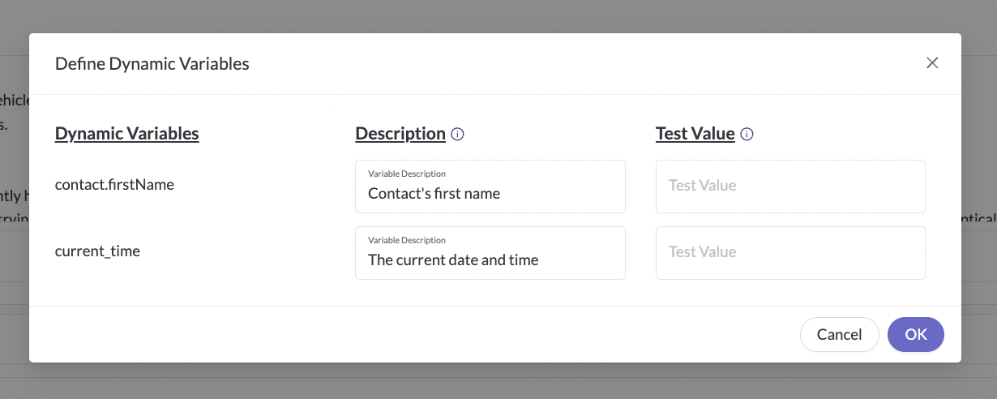This screenshot has height=399, width=997.
Task: Click the Variable Description label in the contact.firstName row
Action: coord(407,174)
